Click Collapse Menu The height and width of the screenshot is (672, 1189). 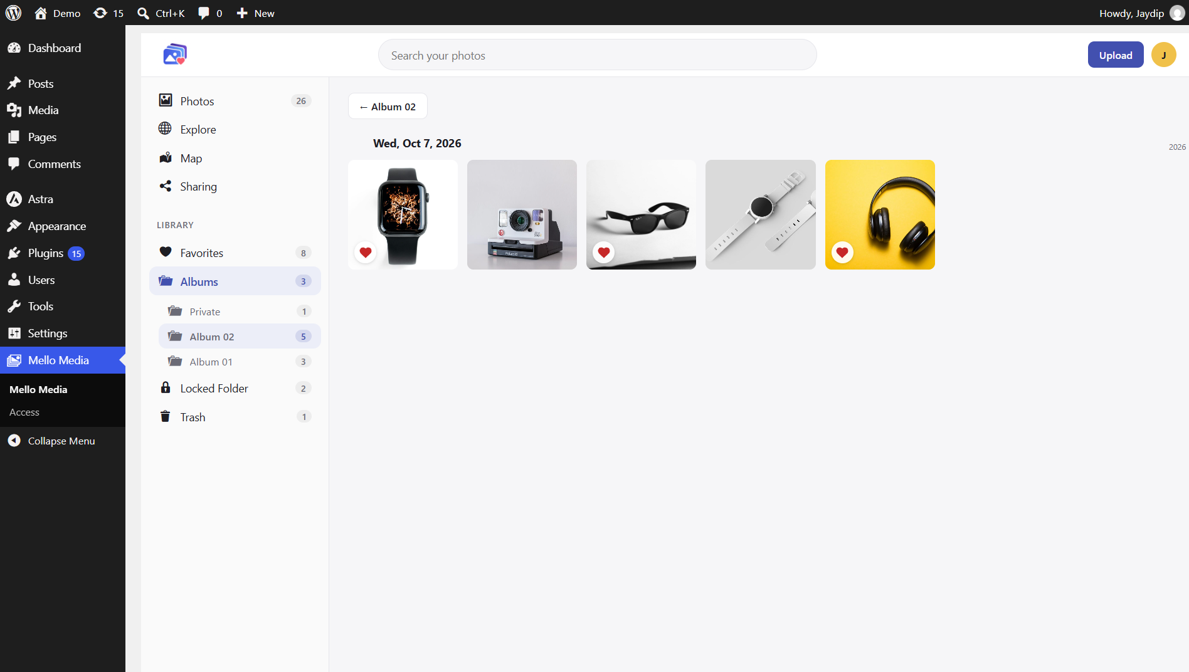click(61, 441)
